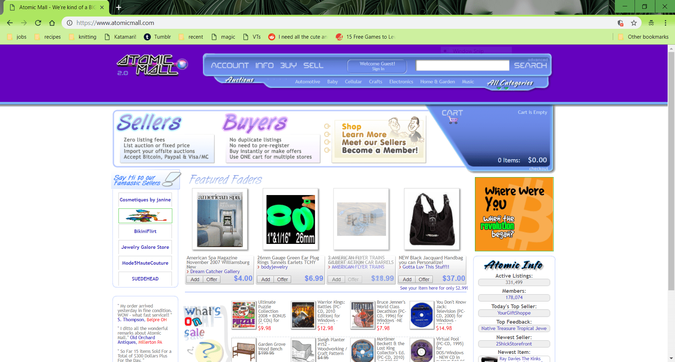
Task: Click the orange Bitcoin revolution banner
Action: [514, 214]
